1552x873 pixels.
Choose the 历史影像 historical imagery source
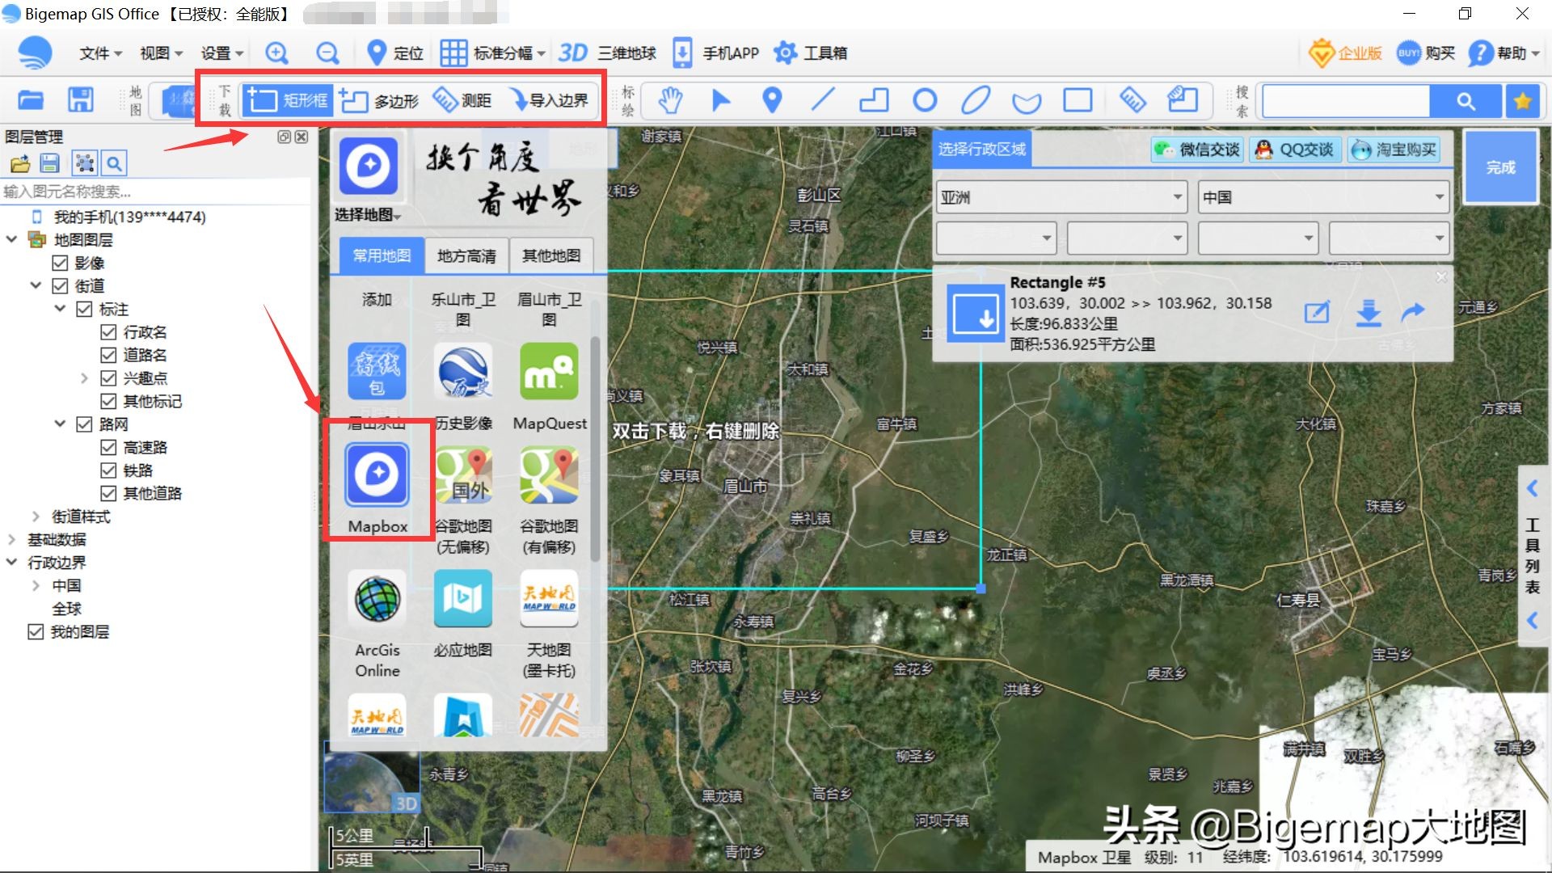pyautogui.click(x=463, y=386)
